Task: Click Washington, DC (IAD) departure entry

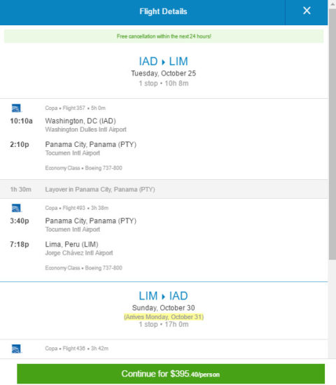Action: point(80,121)
